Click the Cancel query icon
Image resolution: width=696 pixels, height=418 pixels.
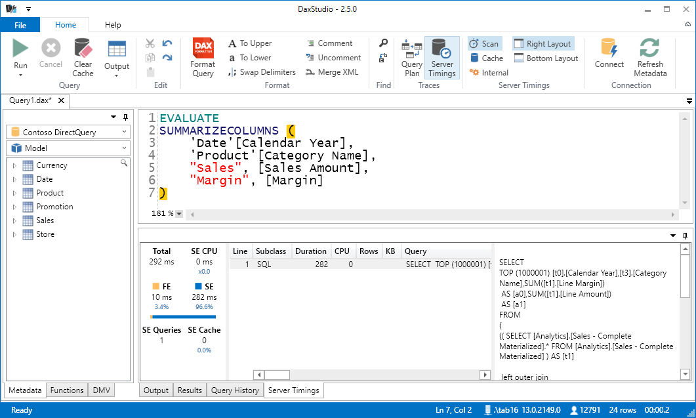[x=51, y=48]
